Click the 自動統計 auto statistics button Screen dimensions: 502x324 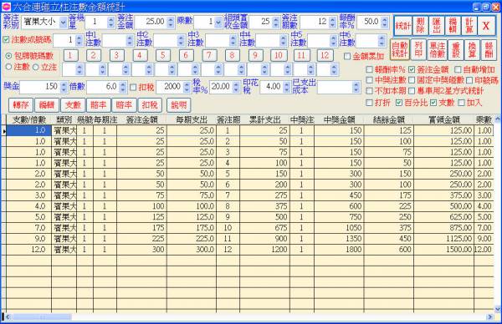[x=400, y=50]
